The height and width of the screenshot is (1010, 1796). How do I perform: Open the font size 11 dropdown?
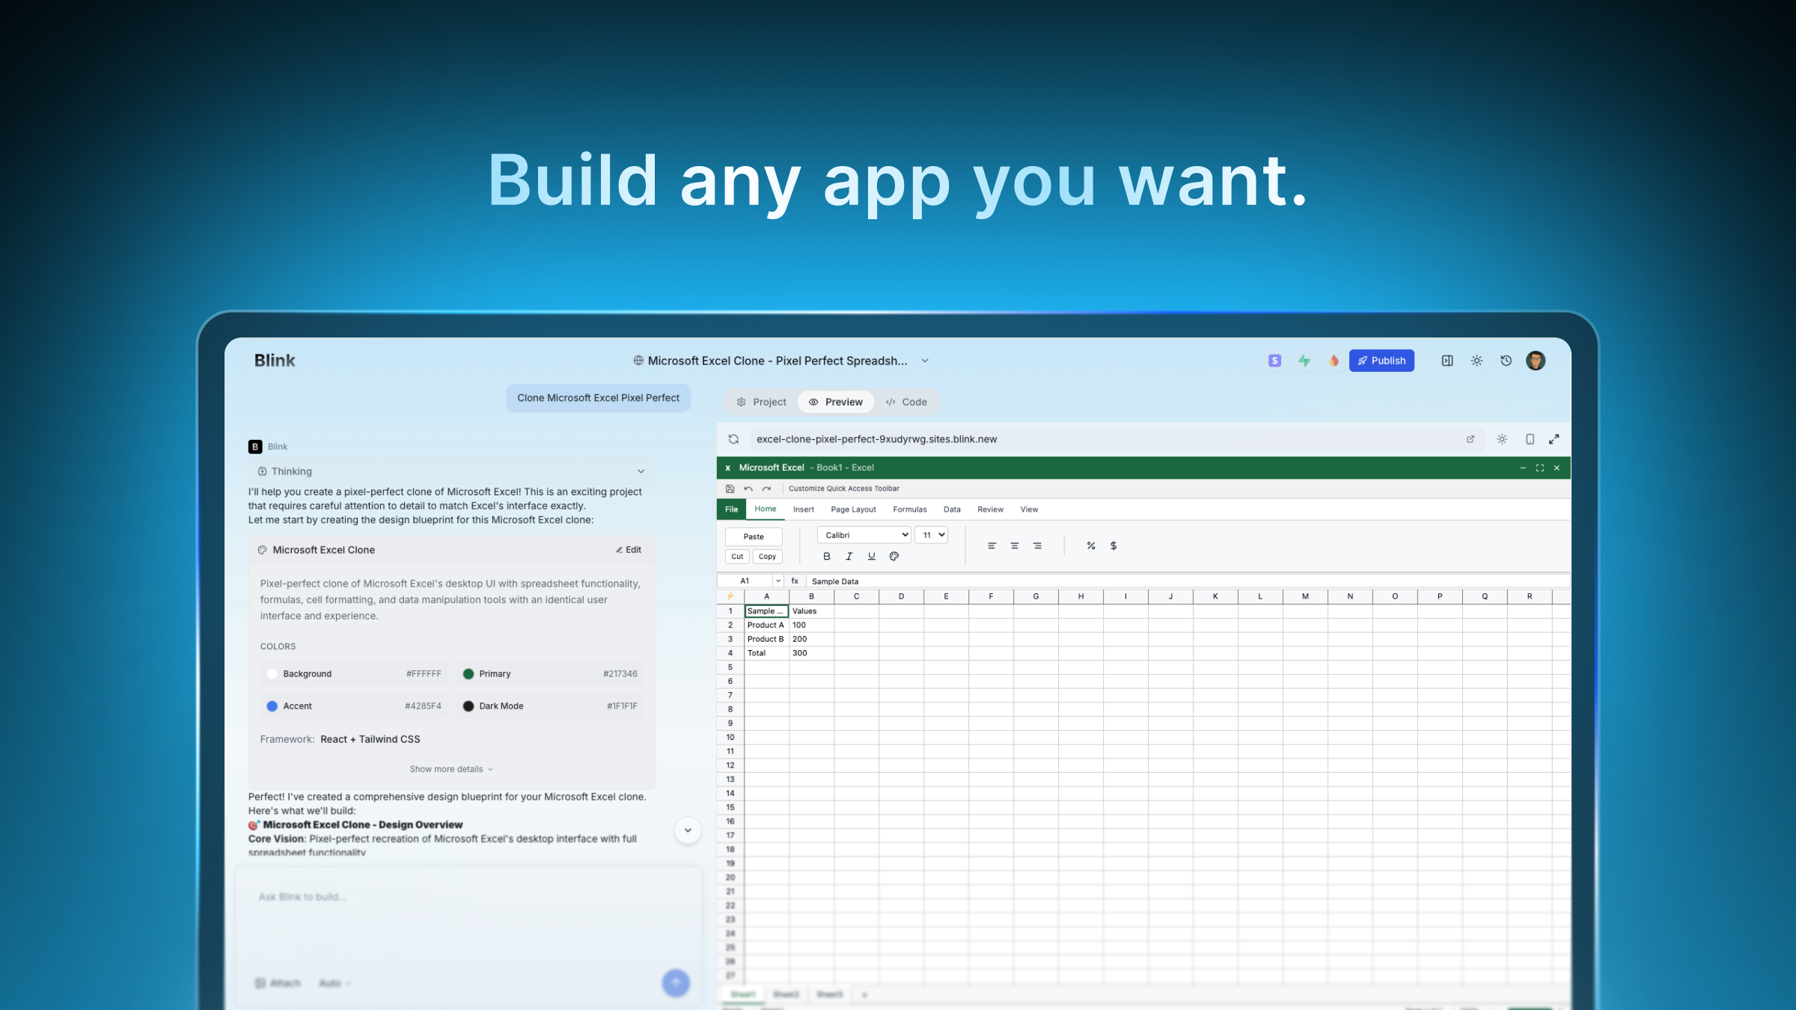(932, 535)
